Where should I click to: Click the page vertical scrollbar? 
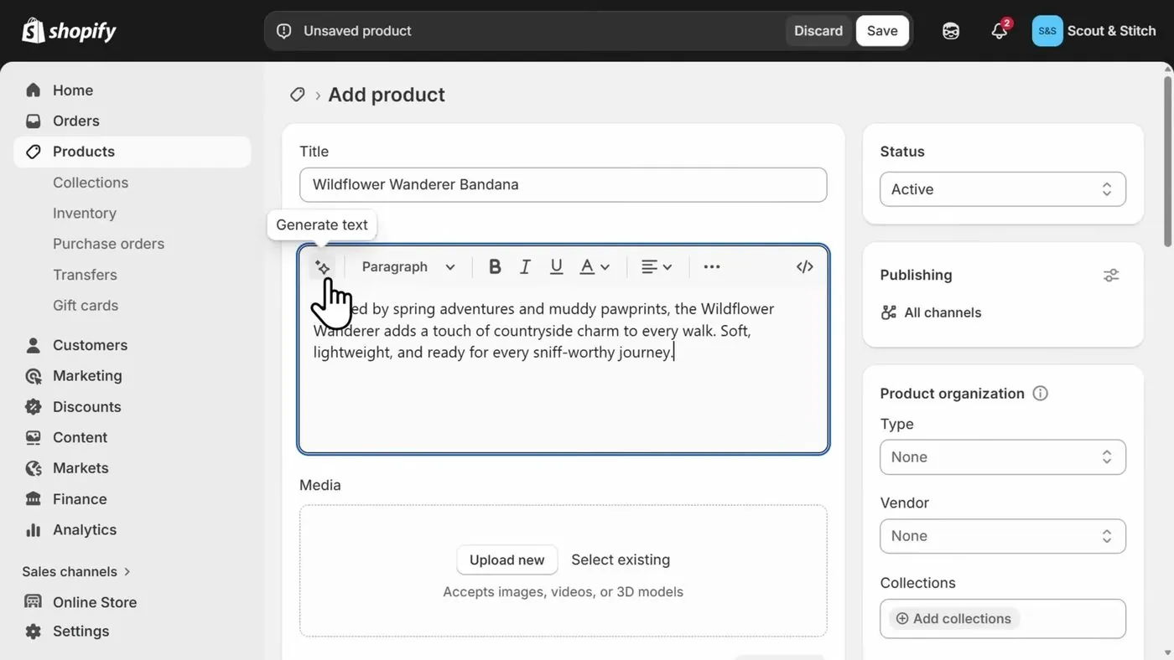1168,162
